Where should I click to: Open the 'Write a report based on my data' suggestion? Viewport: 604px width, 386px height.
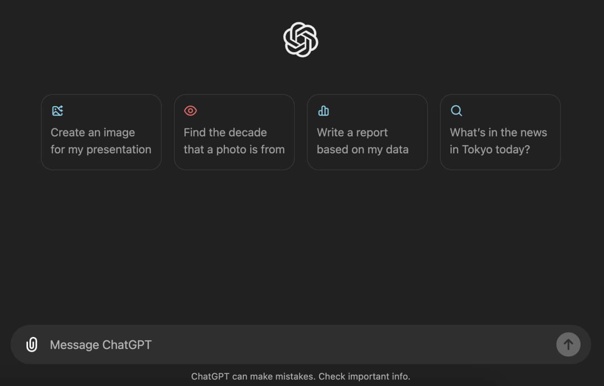point(367,132)
